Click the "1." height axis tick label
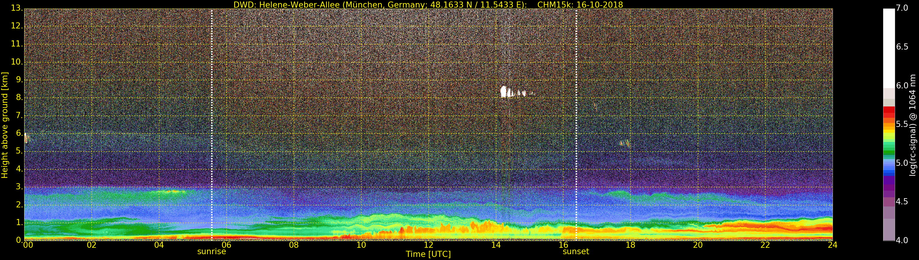The height and width of the screenshot is (260, 919). [19, 222]
